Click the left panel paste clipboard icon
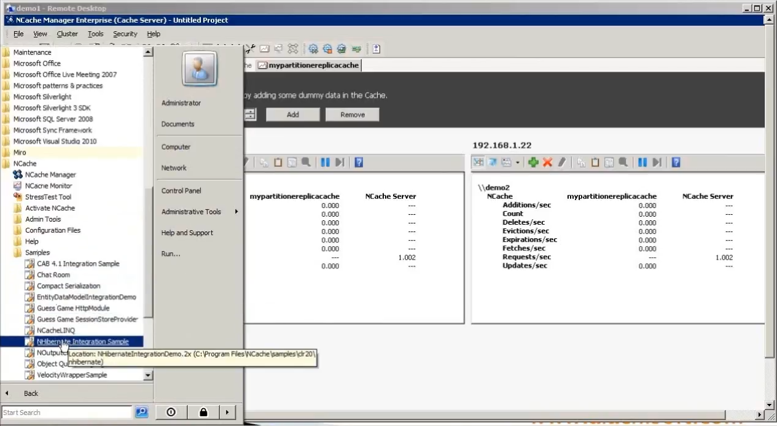Viewport: 777px width, 426px height. tap(278, 162)
